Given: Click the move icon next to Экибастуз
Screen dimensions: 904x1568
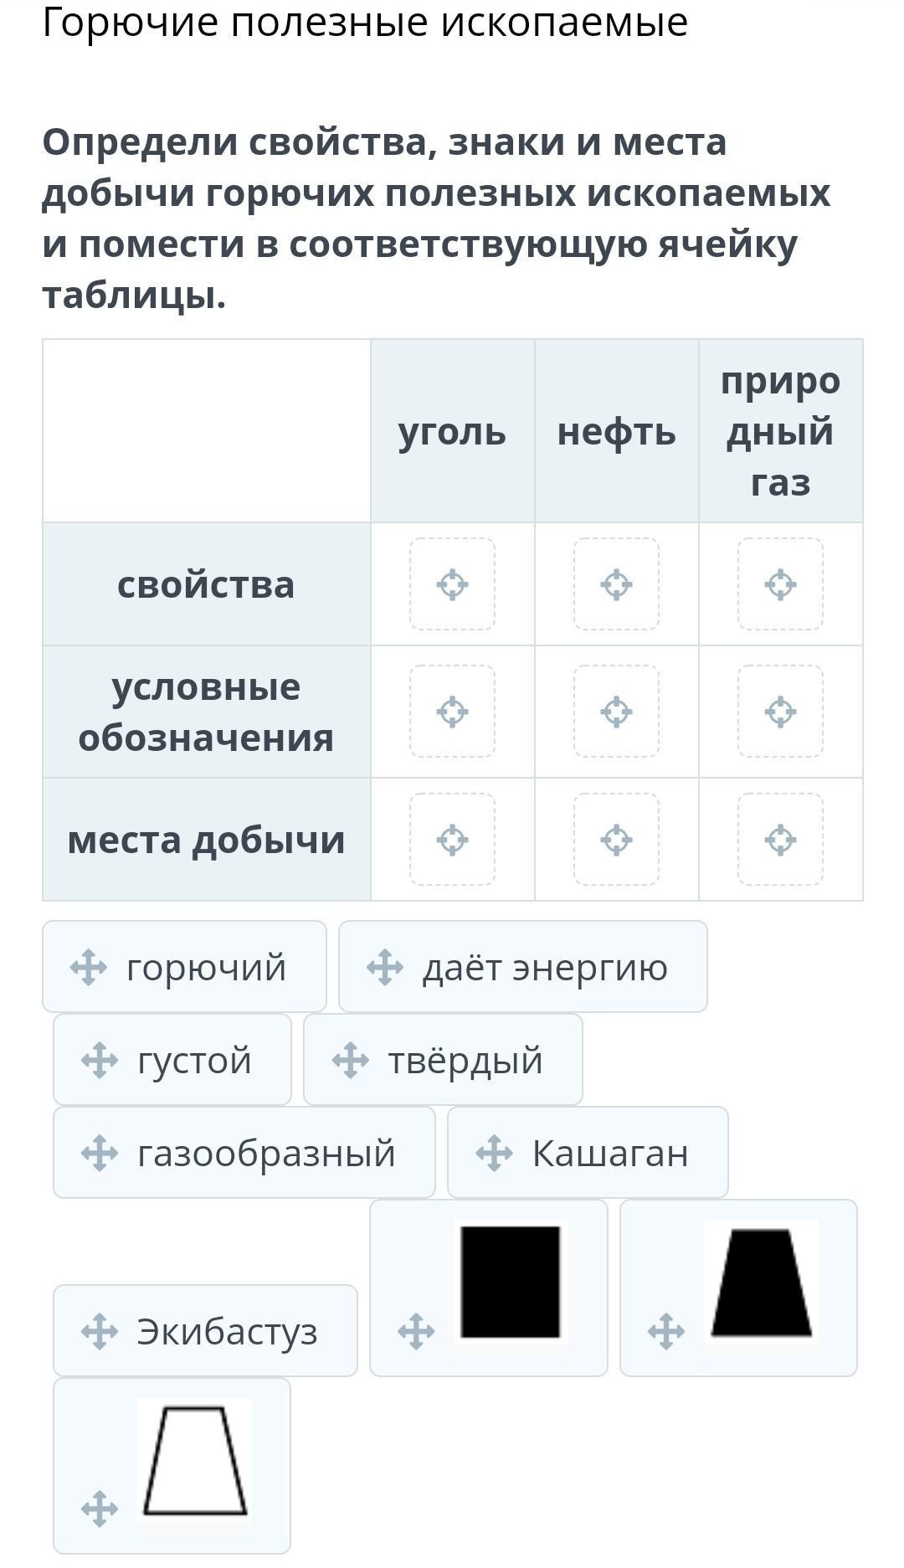Looking at the screenshot, I should (99, 1331).
